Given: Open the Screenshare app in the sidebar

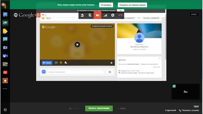Looking at the screenshot, I should coord(5,23).
